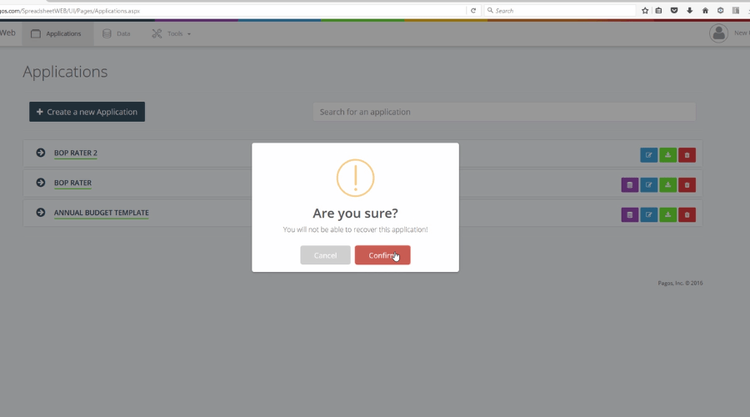Image resolution: width=750 pixels, height=417 pixels.
Task: Click the purple database icon for ANNUAL BUDGET TEMPLATE
Action: pos(629,215)
